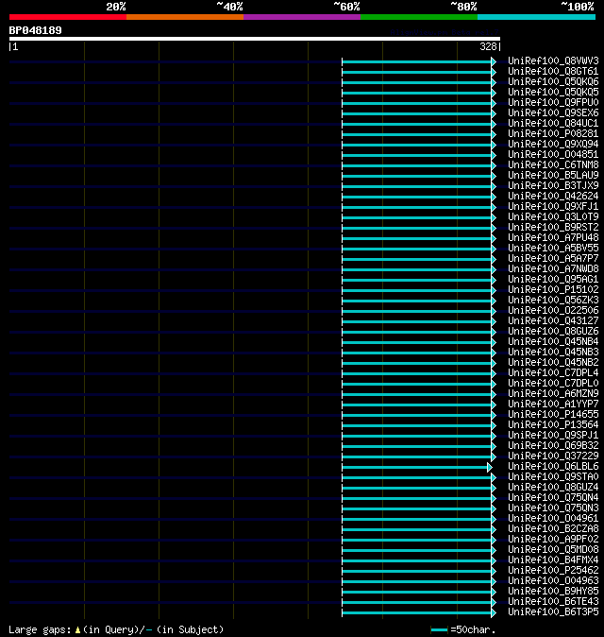This screenshot has height=637, width=604.
Task: Select the UniRef100_B3TJX9 label
Action: (553, 185)
